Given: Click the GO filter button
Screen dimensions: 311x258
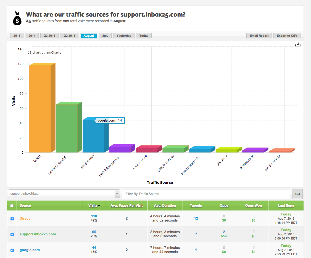Looking at the screenshot, I should (x=297, y=194).
